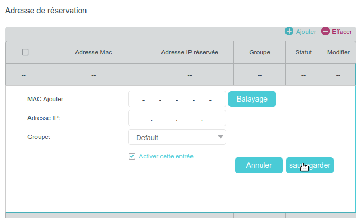362x218 pixels.
Task: Click the 'Adresse Mac' column header
Action: pyautogui.click(x=93, y=52)
